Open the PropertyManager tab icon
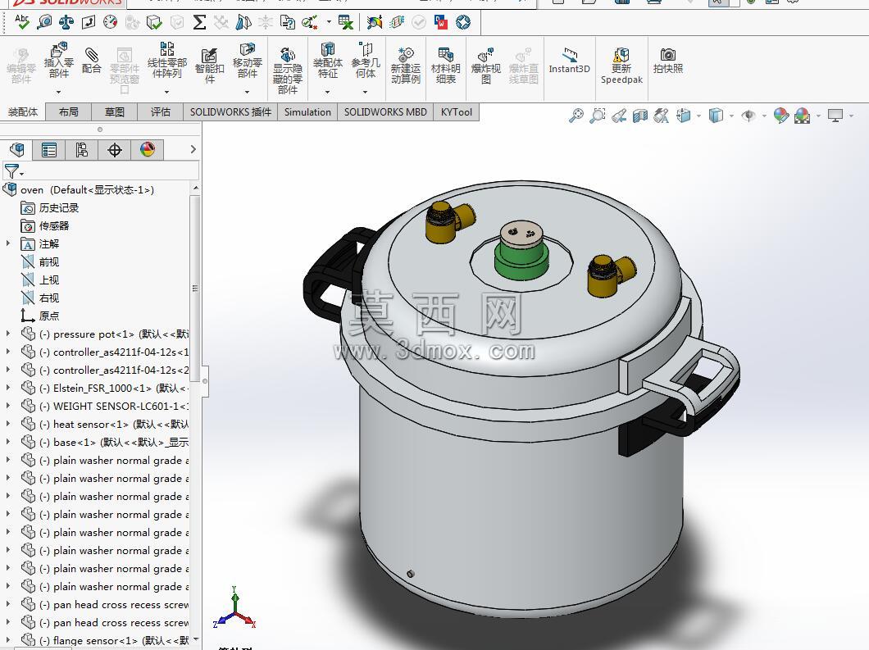Screen dimensions: 869x650 click(49, 150)
